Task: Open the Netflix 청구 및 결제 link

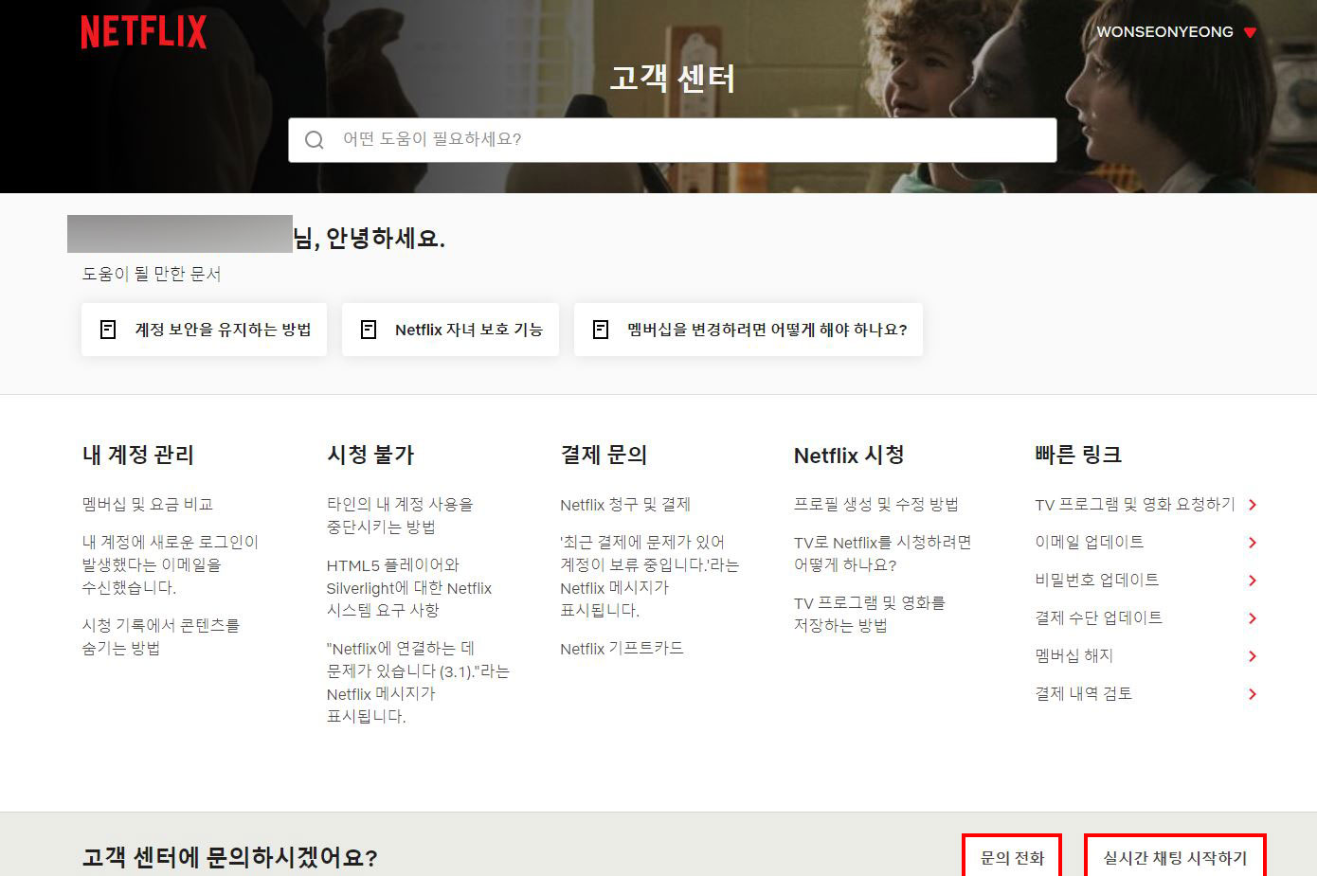Action: [625, 505]
